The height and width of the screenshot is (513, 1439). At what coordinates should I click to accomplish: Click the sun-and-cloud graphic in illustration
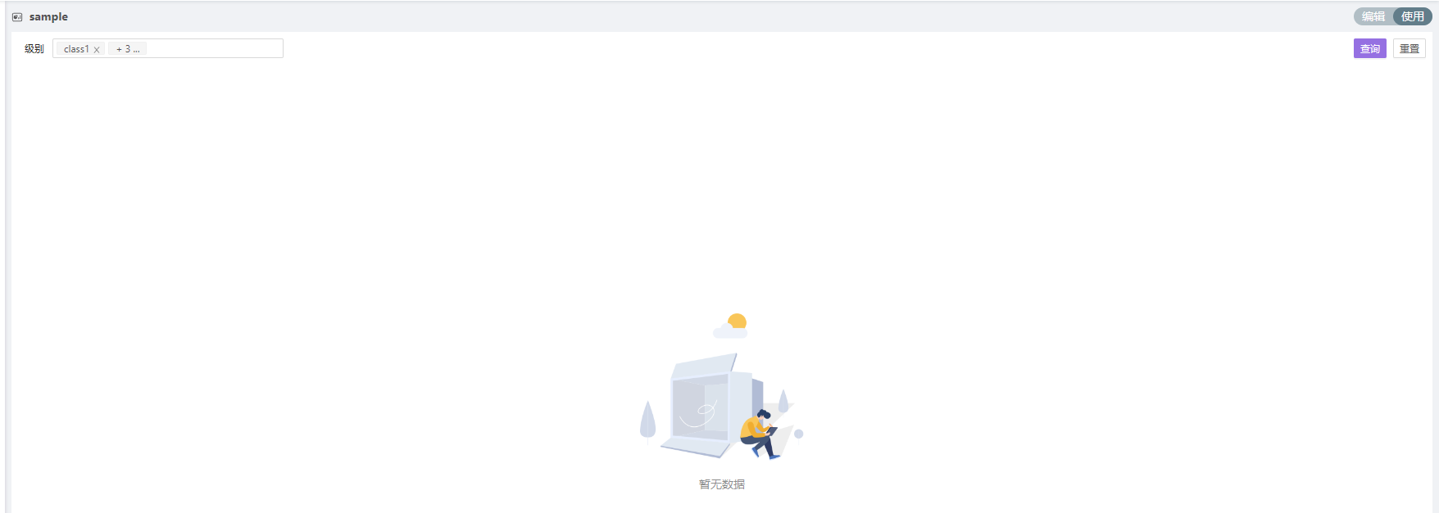coord(731,326)
